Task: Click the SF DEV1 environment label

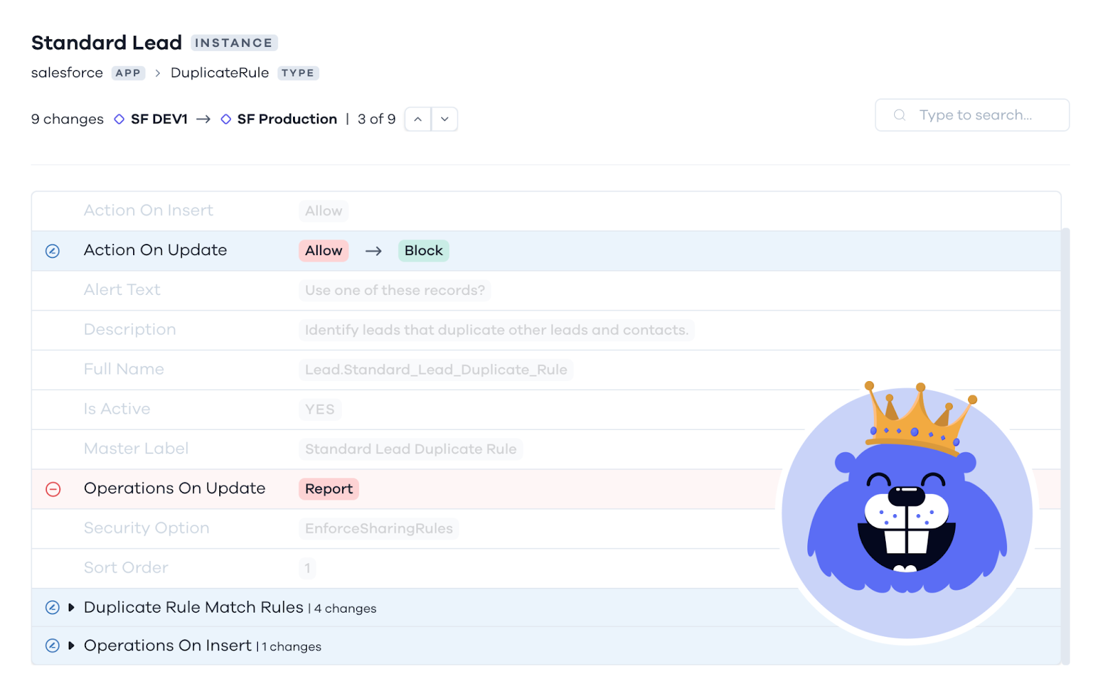Action: [159, 119]
